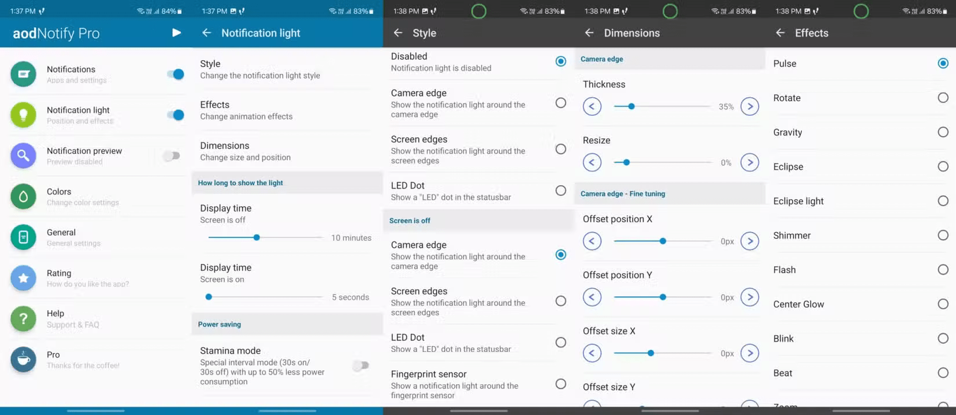Tap the Notification preview magnifier icon

tap(23, 156)
